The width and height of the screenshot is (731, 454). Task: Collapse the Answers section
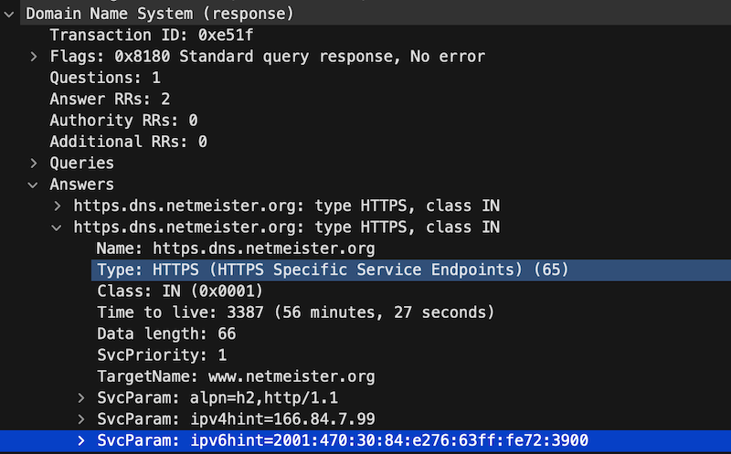[33, 185]
